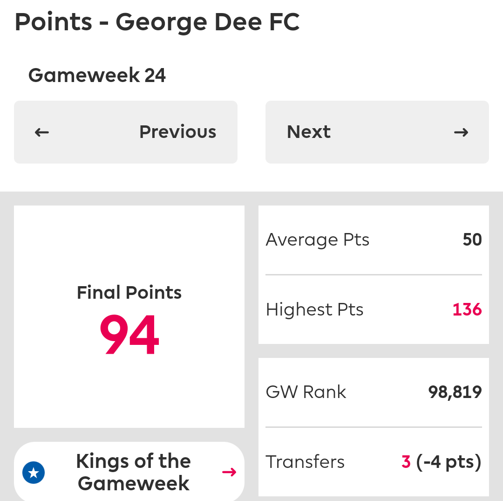This screenshot has width=503, height=501.
Task: Click the Points - George Dee FC title
Action: click(x=157, y=22)
